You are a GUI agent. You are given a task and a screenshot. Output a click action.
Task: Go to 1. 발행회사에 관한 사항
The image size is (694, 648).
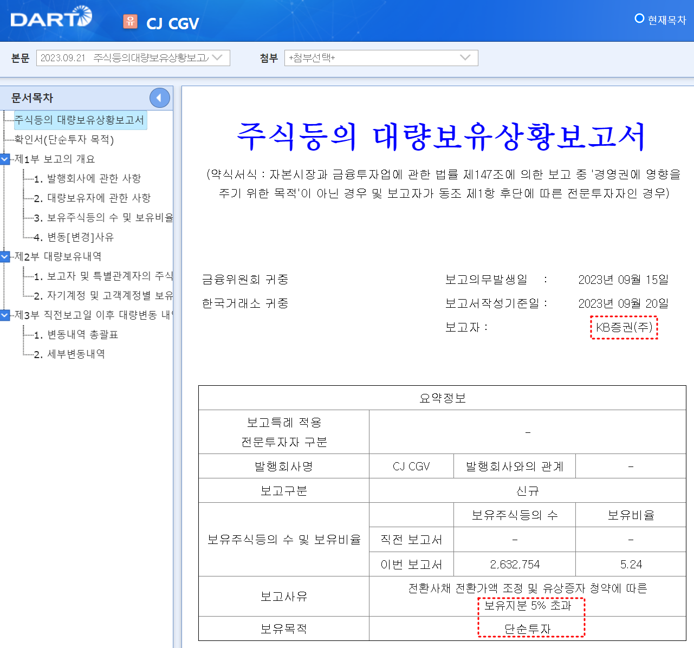click(87, 179)
